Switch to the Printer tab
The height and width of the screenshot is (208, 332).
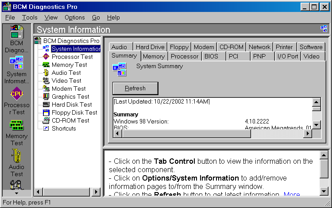284,47
